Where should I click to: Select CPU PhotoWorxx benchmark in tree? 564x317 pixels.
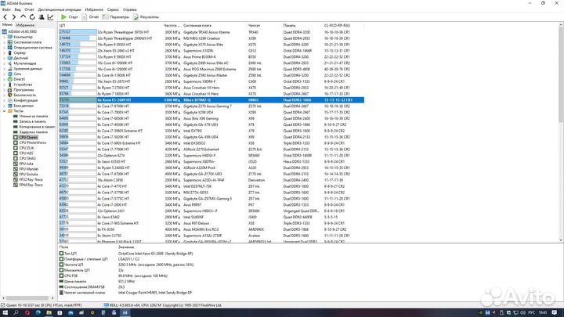pos(30,143)
